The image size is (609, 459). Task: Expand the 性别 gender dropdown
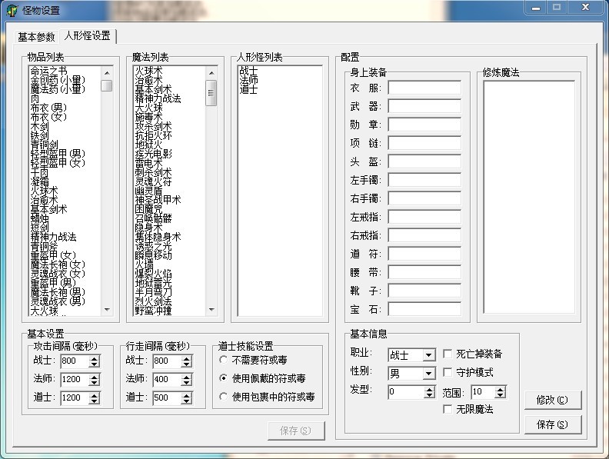pos(429,374)
